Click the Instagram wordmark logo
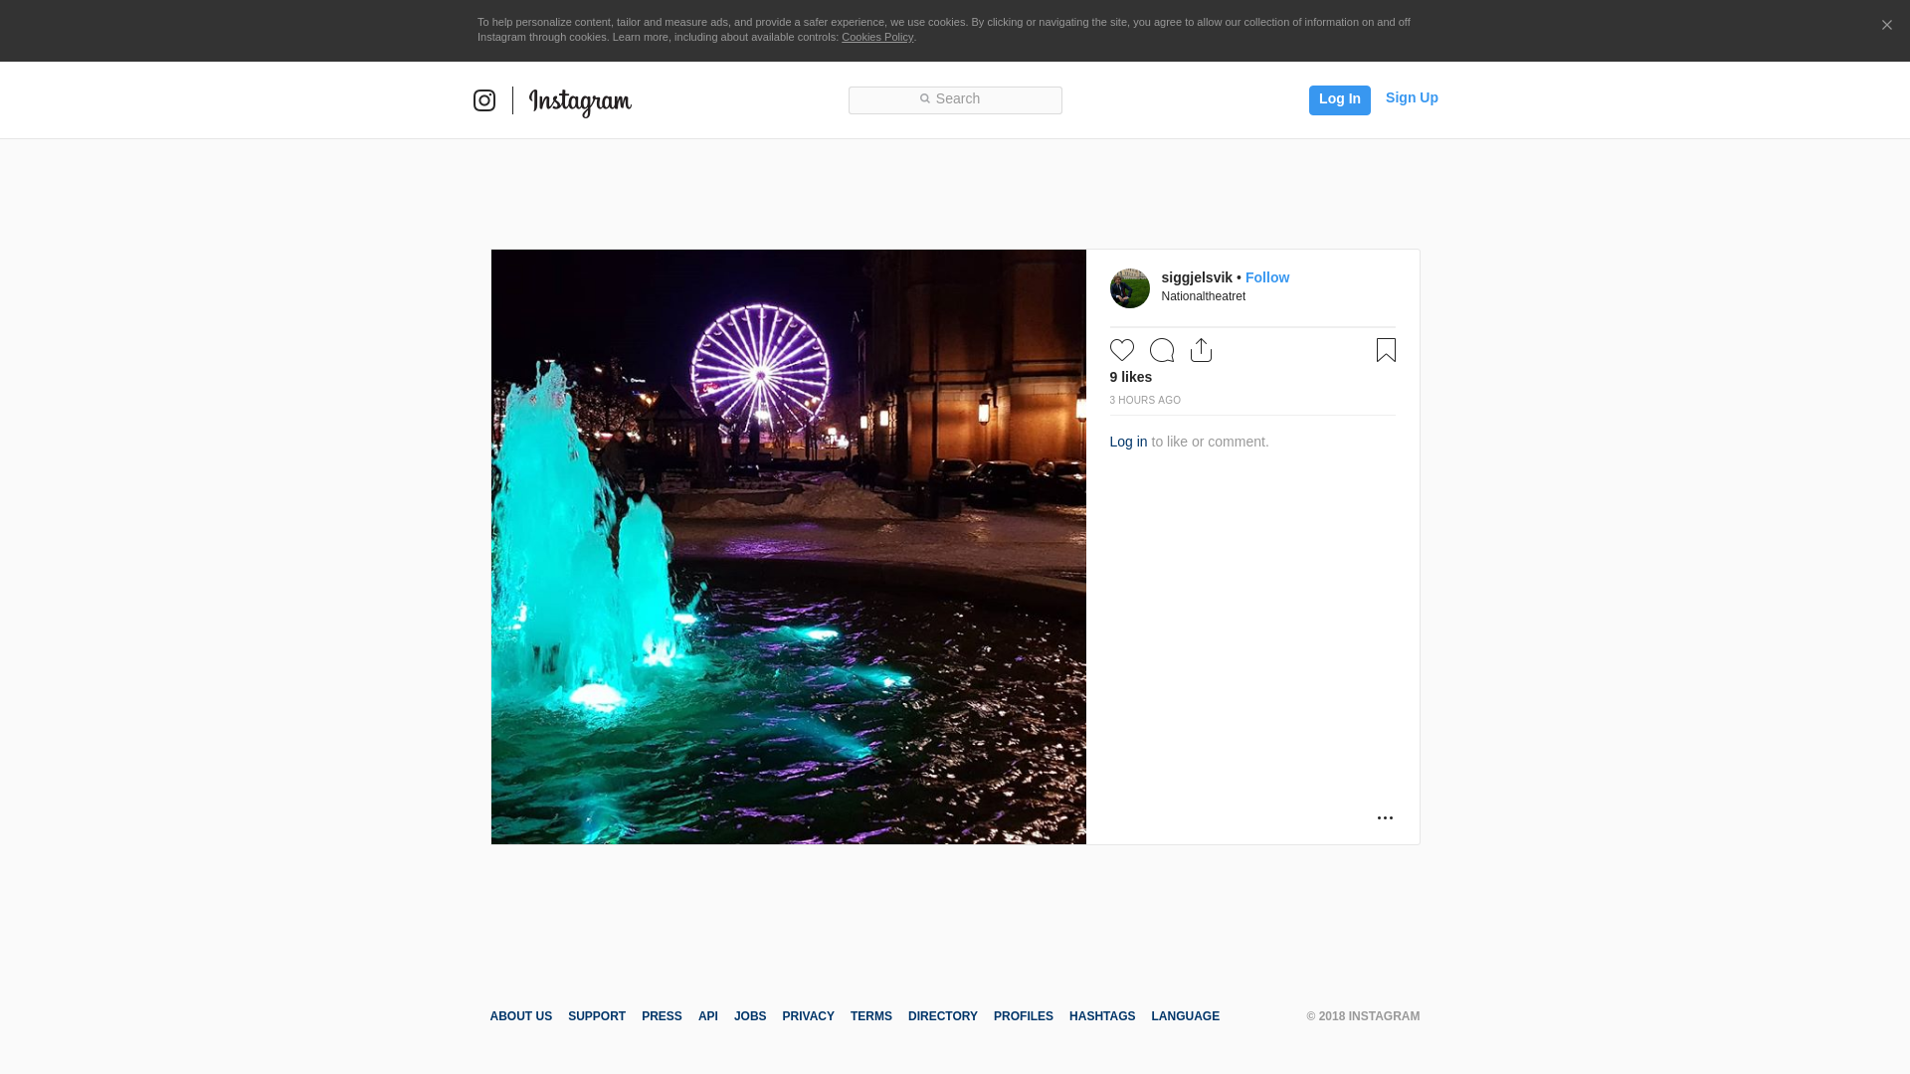This screenshot has width=1910, height=1074. tap(580, 101)
